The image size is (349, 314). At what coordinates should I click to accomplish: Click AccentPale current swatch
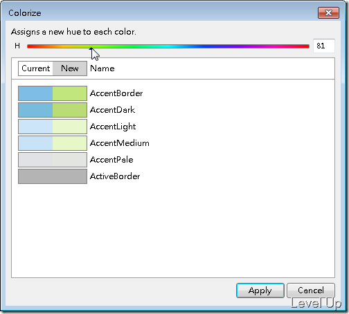[35, 160]
